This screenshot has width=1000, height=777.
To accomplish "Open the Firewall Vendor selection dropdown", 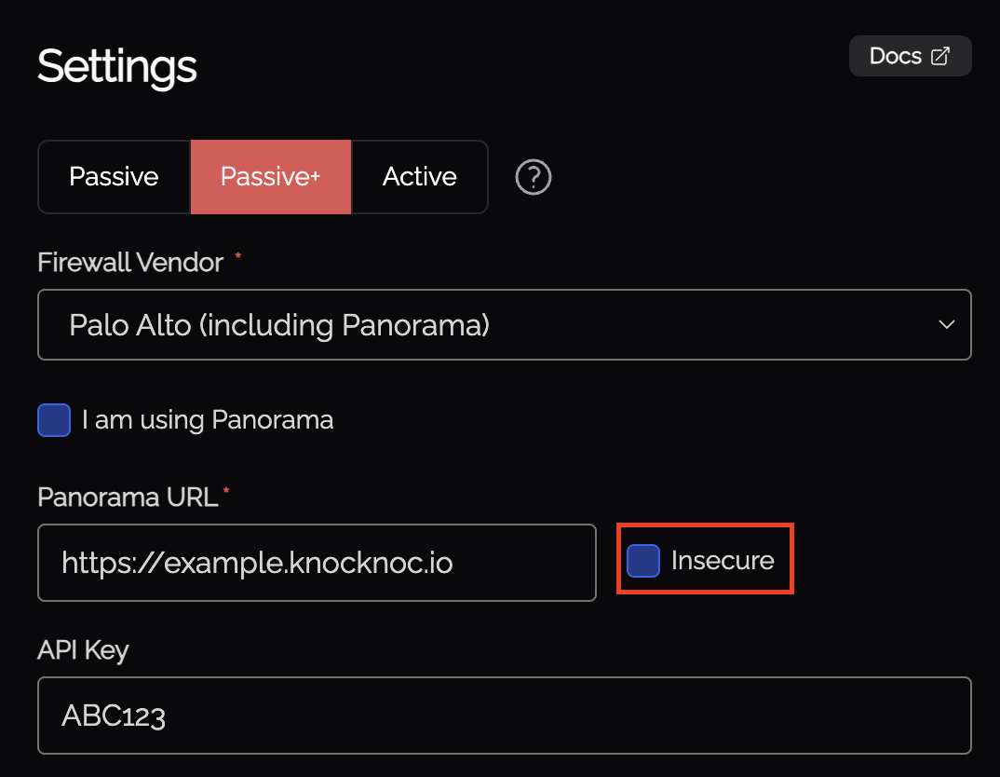I will click(504, 324).
